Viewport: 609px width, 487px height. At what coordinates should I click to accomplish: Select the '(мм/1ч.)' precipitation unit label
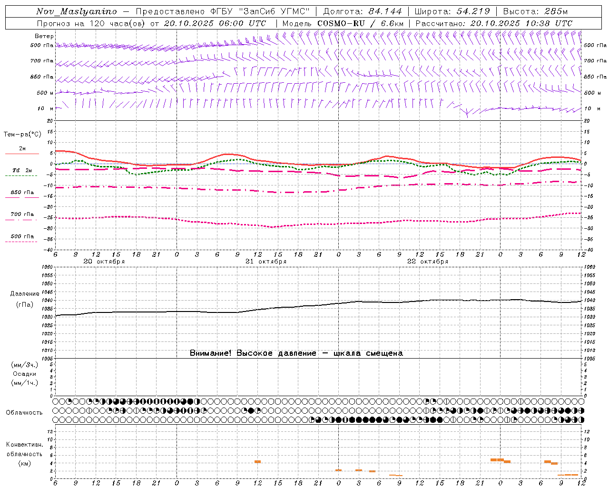tap(25, 383)
